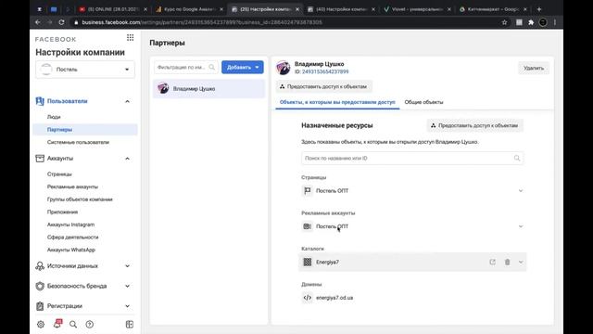Viewport: 593px width, 334px height.
Task: Open the Добавить dropdown button
Action: [x=243, y=67]
